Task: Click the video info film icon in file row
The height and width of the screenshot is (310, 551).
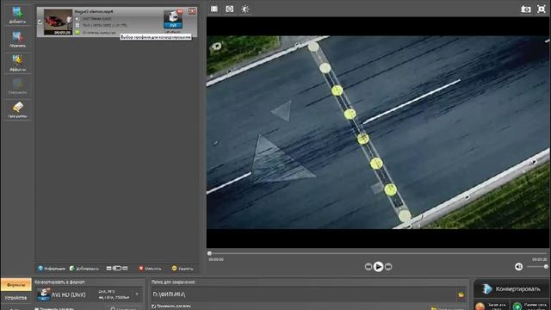Action: (77, 25)
